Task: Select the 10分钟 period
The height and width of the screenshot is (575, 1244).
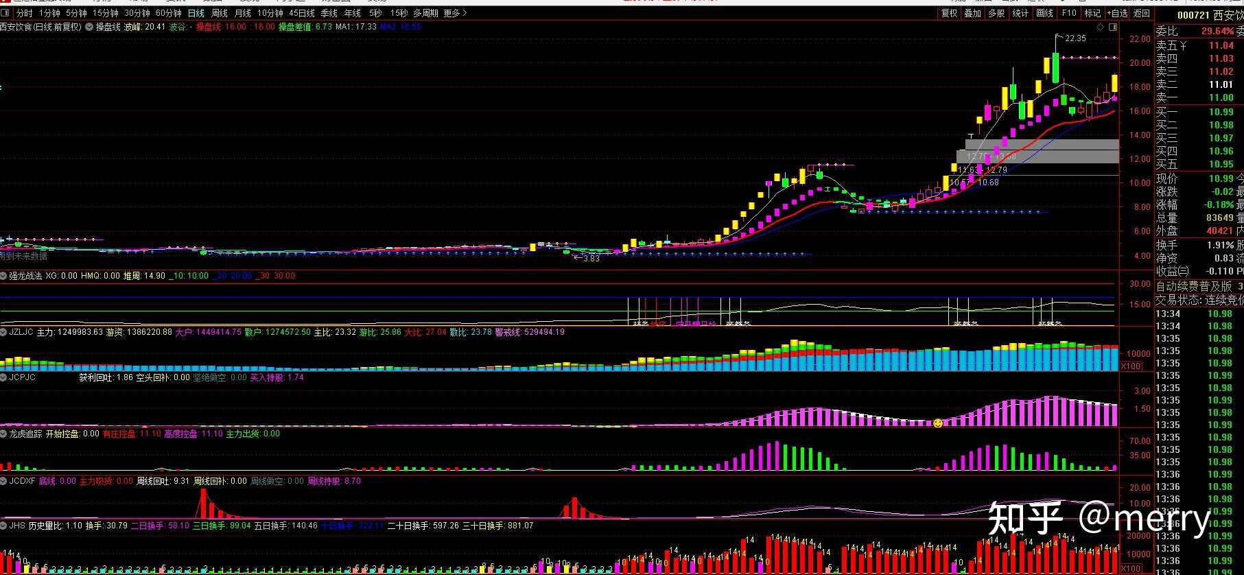Action: click(270, 14)
